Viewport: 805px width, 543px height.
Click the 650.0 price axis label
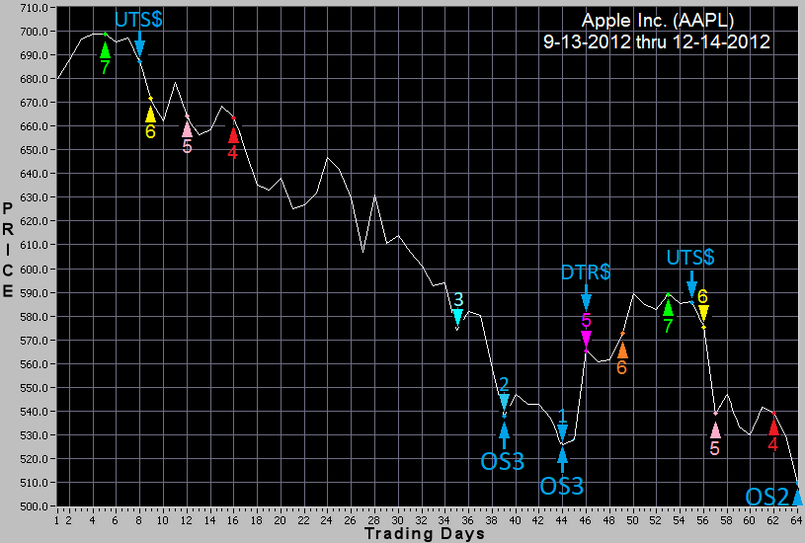coord(36,150)
